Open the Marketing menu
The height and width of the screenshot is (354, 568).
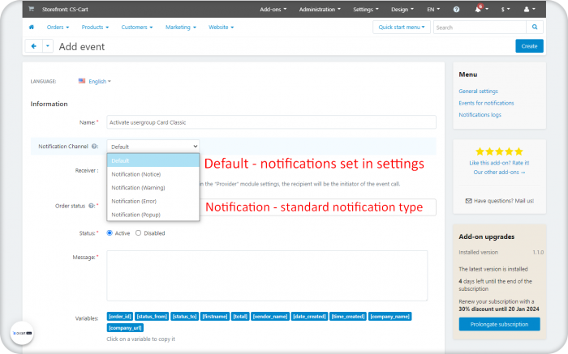click(180, 27)
